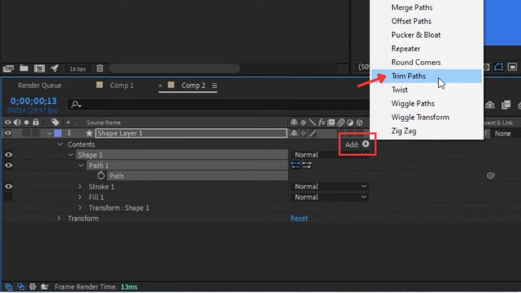The width and height of the screenshot is (521, 293).
Task: Expand Transform : Shape 1 group
Action: tap(80, 208)
